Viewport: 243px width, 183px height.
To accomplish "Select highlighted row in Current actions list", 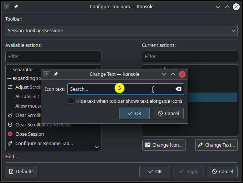I will pyautogui.click(x=213, y=97).
